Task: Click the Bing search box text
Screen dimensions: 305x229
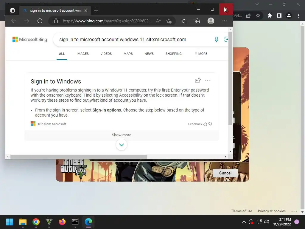Action: 123,40
